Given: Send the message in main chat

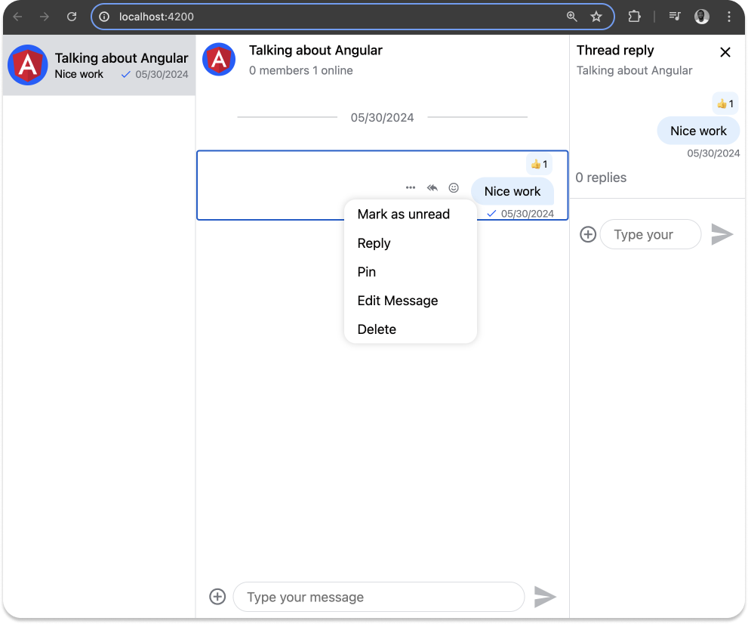Looking at the screenshot, I should click(545, 597).
